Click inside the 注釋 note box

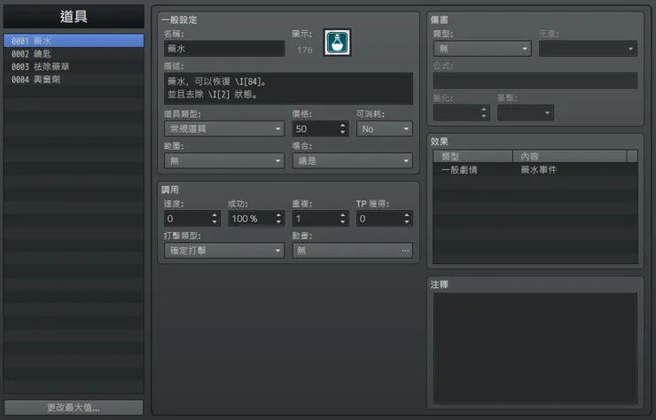point(535,348)
